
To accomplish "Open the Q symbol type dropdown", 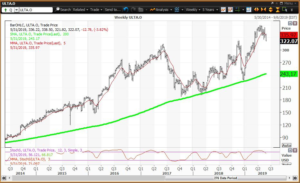I will (x=17, y=10).
